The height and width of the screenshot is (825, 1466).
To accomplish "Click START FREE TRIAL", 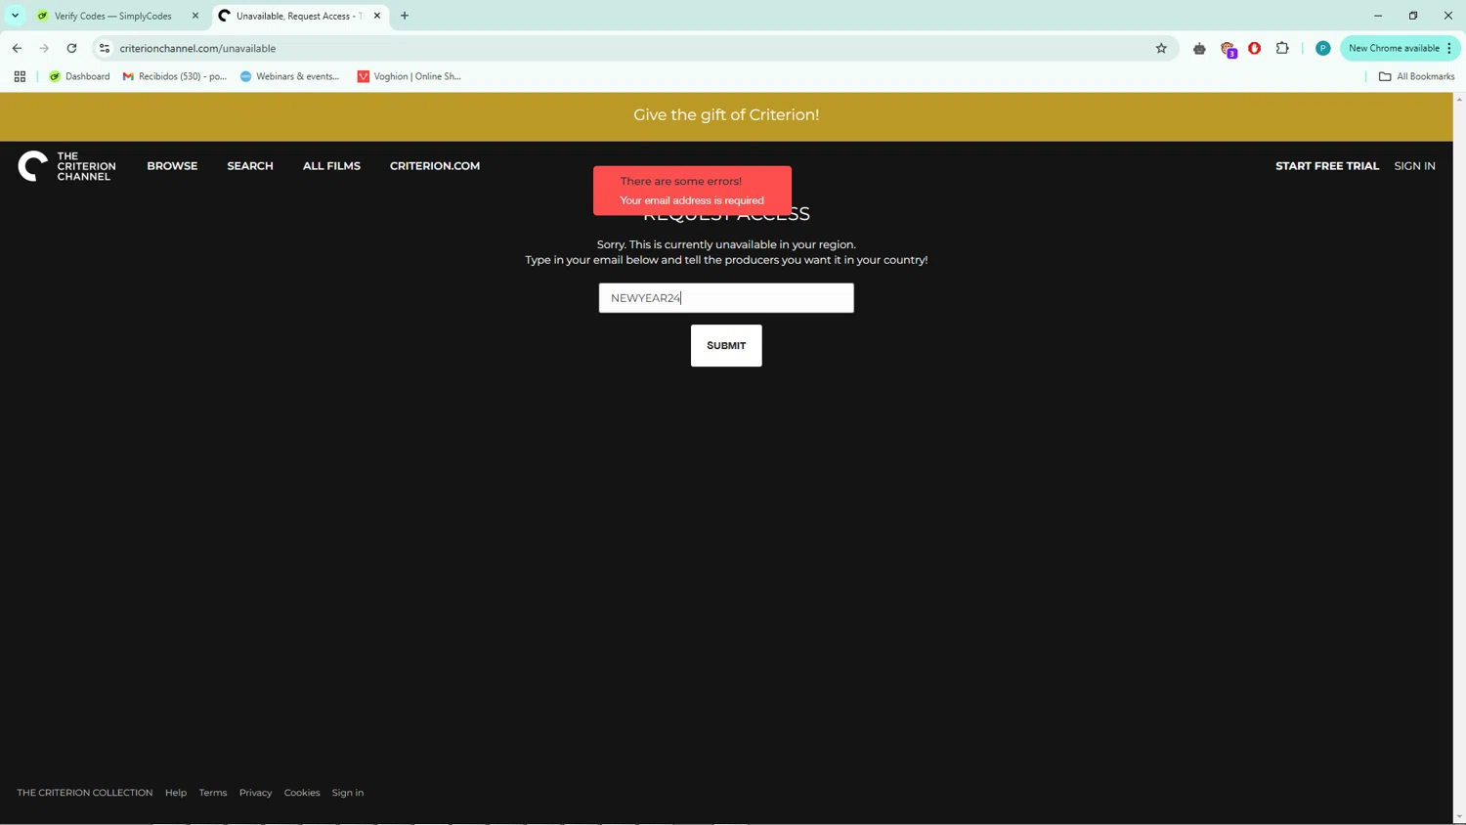I will [x=1327, y=166].
